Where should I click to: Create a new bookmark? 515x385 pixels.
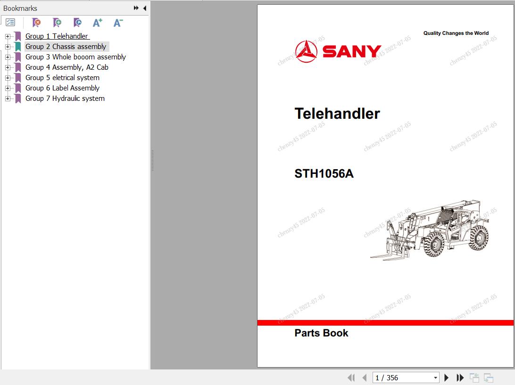click(x=57, y=22)
